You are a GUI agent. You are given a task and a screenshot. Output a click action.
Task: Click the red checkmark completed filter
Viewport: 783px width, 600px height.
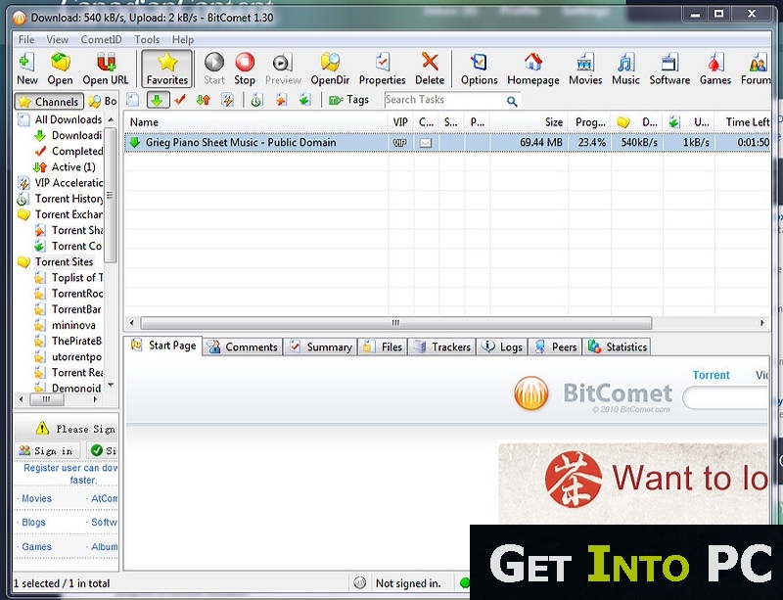(180, 100)
